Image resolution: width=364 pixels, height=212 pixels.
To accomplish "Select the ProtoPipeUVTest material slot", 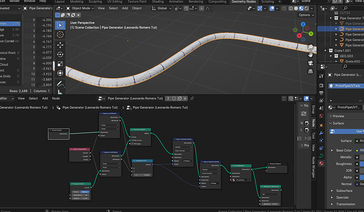I will pyautogui.click(x=346, y=86).
